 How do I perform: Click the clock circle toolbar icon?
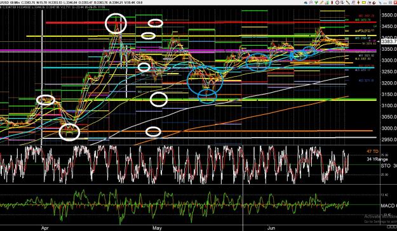(337, 3)
